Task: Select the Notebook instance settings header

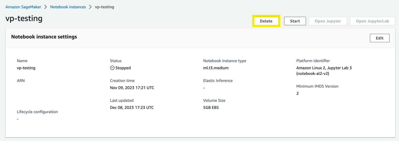Action: pyautogui.click(x=44, y=37)
